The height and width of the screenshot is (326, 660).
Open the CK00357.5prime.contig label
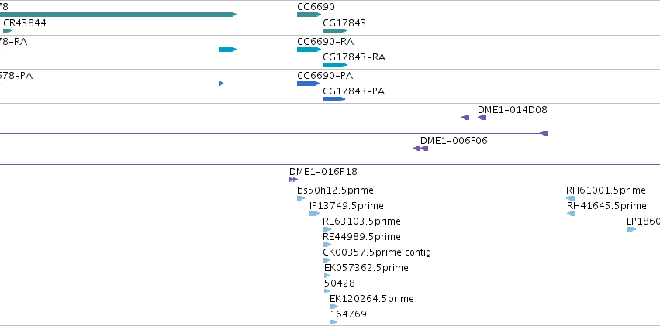377,252
